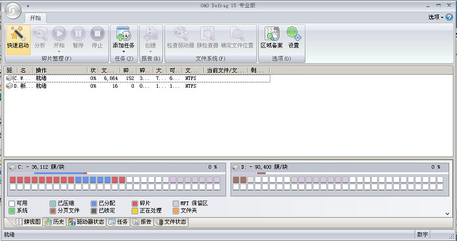Click the first red cluster block in C: map
The image size is (457, 241).
[12, 179]
